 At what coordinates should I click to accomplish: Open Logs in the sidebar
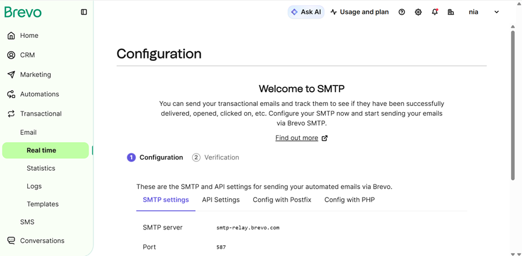[34, 186]
